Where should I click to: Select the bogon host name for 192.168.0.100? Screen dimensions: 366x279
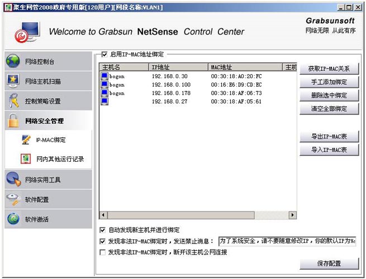(117, 85)
